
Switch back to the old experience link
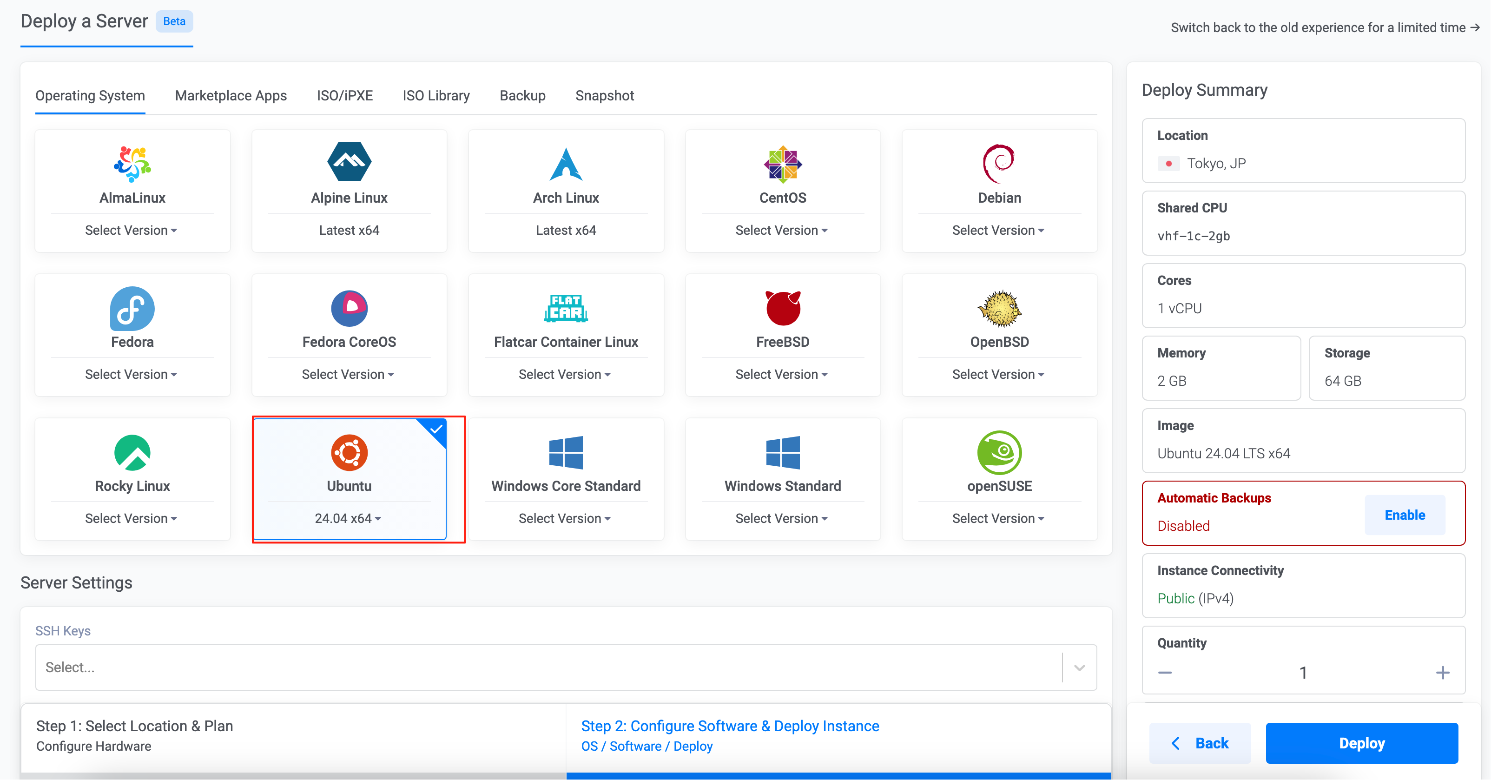1324,27
